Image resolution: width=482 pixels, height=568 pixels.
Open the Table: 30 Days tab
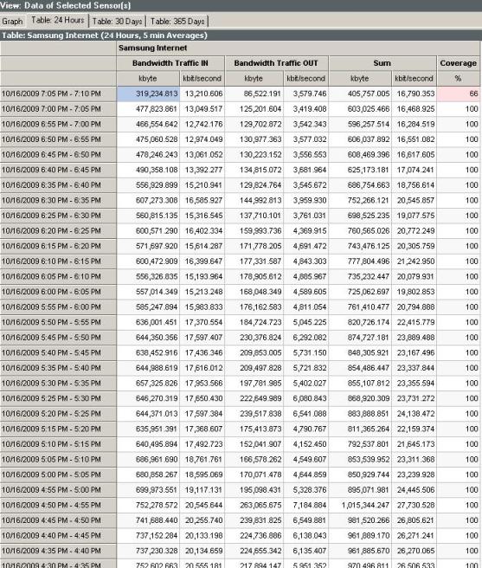point(118,22)
